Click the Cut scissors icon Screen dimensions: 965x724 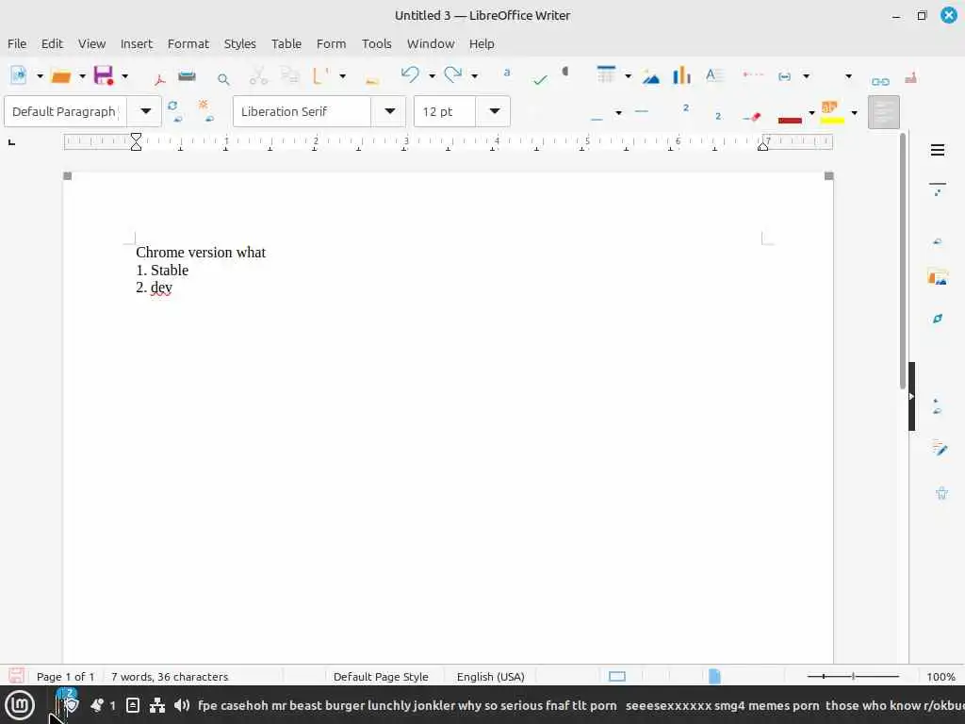coord(258,75)
